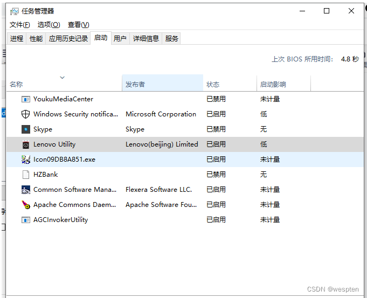Open the 选项(O) menu
This screenshot has height=298, width=367.
click(x=49, y=25)
